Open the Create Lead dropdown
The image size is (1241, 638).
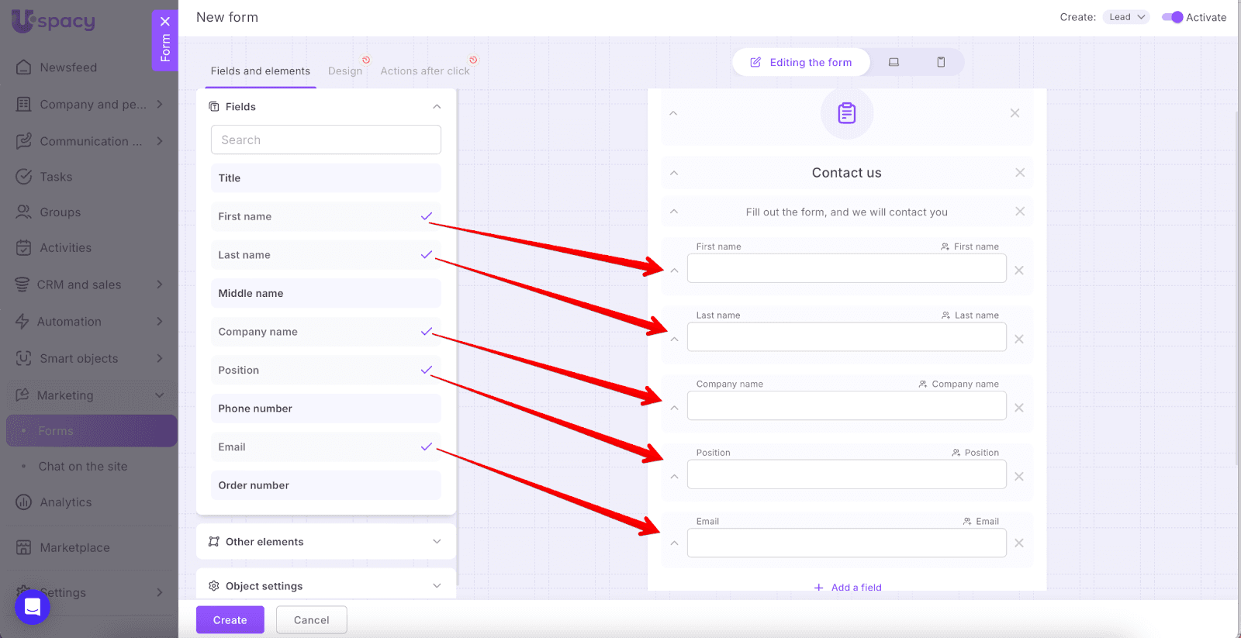pyautogui.click(x=1126, y=17)
